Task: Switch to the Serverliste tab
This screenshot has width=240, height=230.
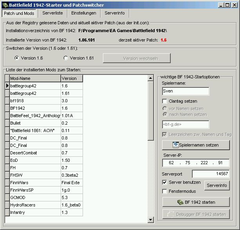Action: coord(52,13)
